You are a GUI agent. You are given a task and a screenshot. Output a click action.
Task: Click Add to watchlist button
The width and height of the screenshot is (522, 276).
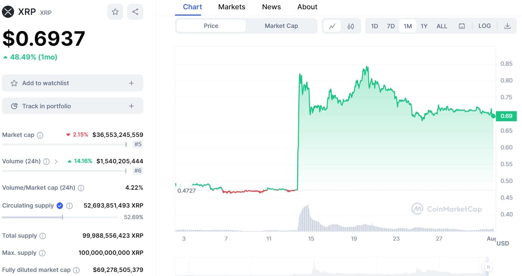coord(73,83)
